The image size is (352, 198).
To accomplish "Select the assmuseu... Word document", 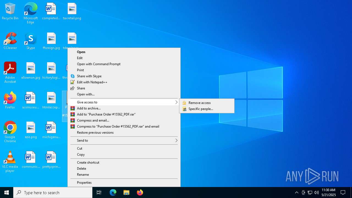I will [x=31, y=100].
